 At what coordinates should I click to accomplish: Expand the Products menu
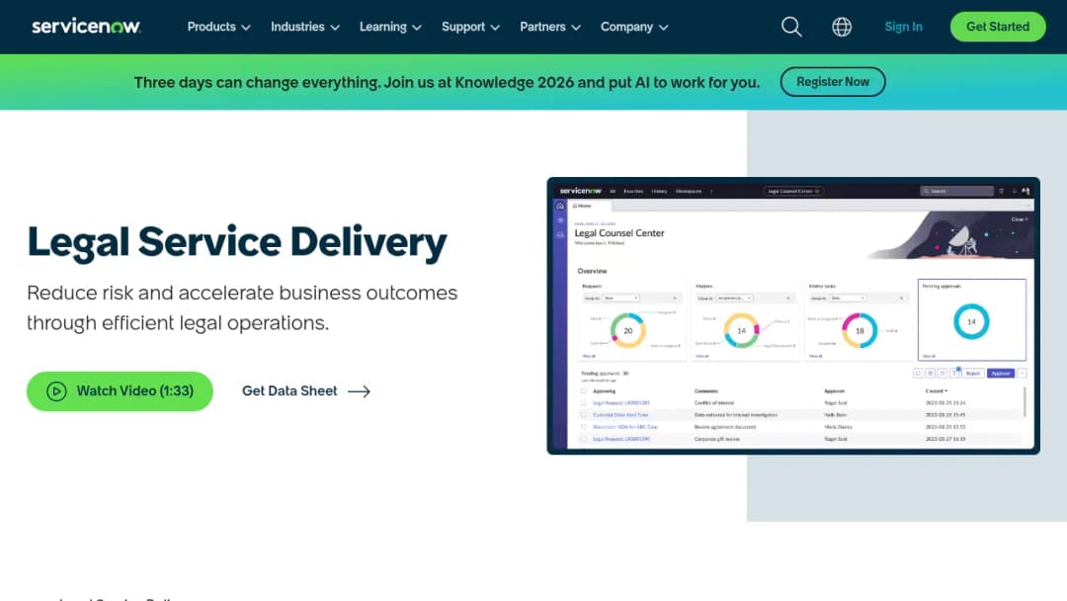coord(219,27)
